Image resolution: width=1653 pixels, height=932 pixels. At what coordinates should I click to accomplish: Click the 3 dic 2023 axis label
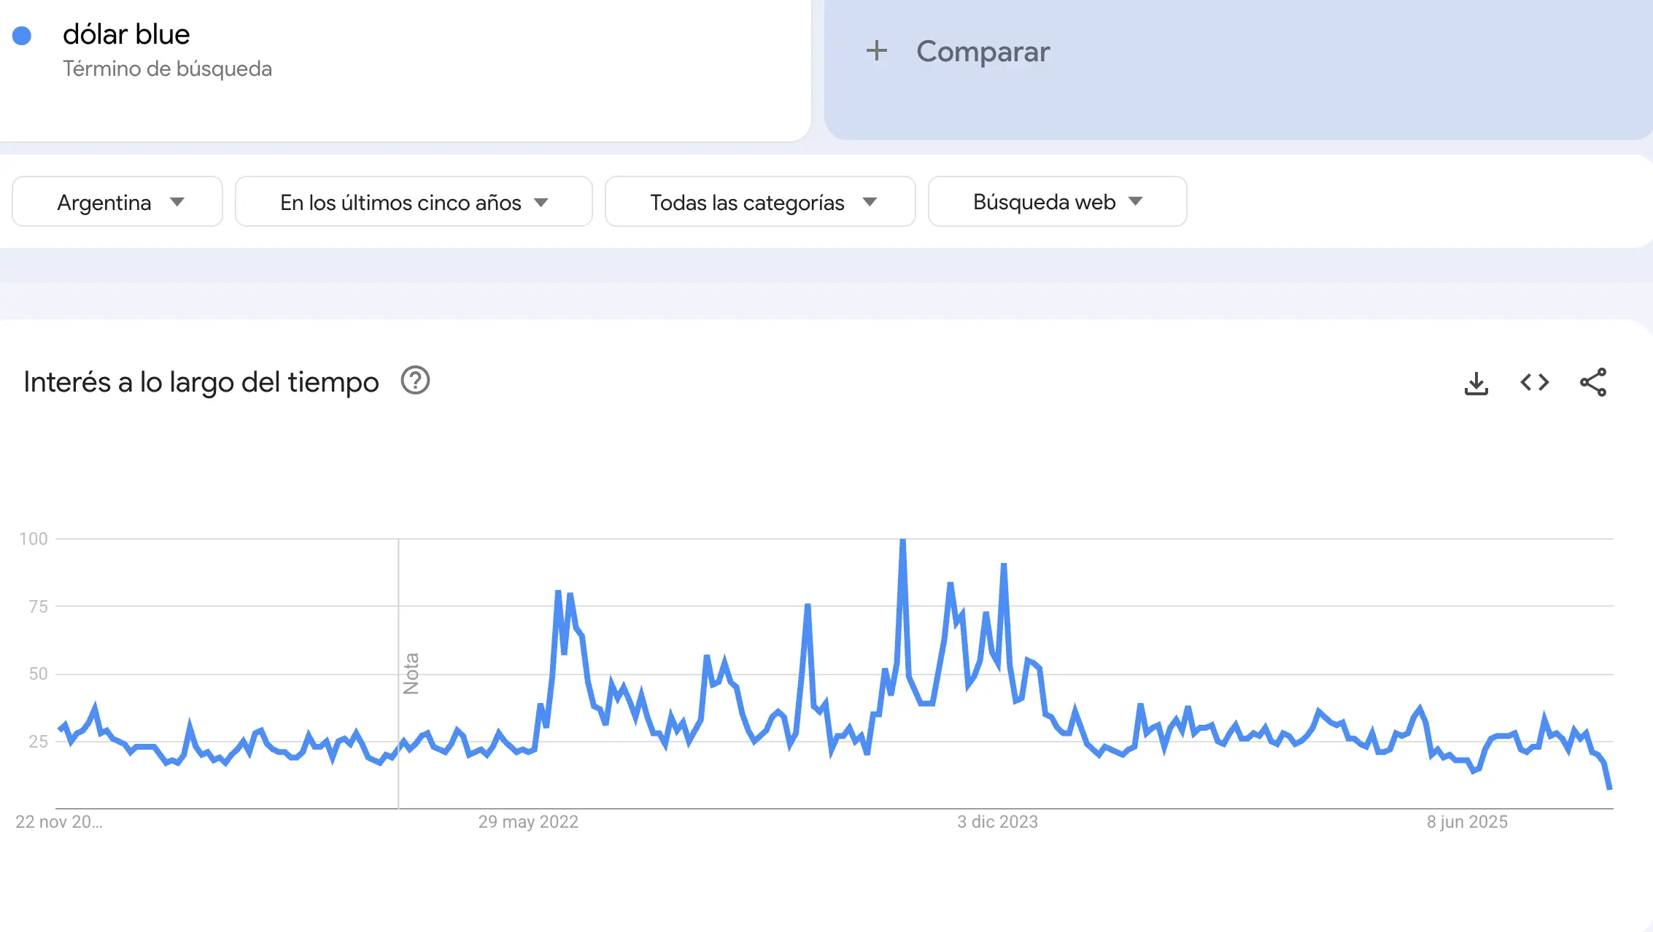point(997,821)
